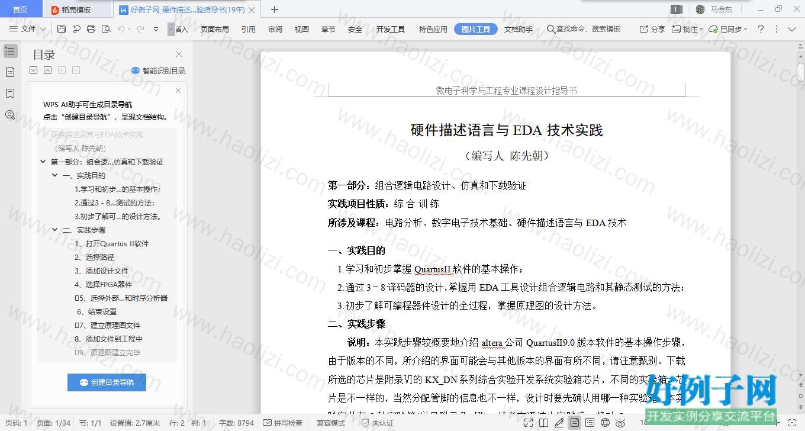
Task: Select outline item 8、添加文件到工程中
Action: (109, 339)
